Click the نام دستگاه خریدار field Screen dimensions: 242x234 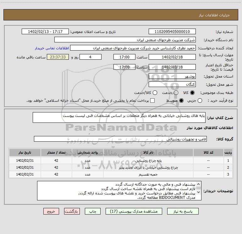point(125,40)
